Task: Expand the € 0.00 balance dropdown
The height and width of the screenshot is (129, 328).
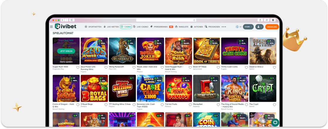Action: 248,27
